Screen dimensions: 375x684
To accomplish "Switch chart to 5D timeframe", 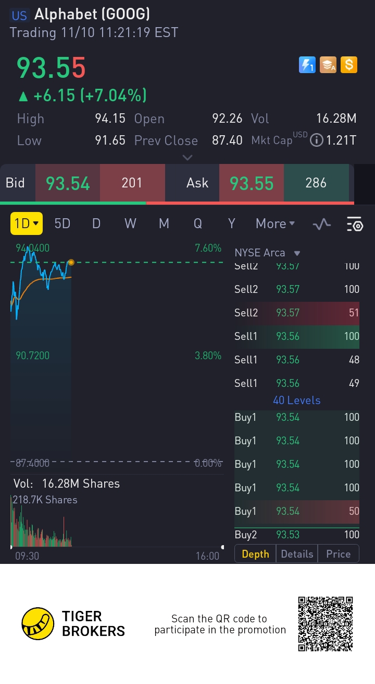I will (62, 223).
